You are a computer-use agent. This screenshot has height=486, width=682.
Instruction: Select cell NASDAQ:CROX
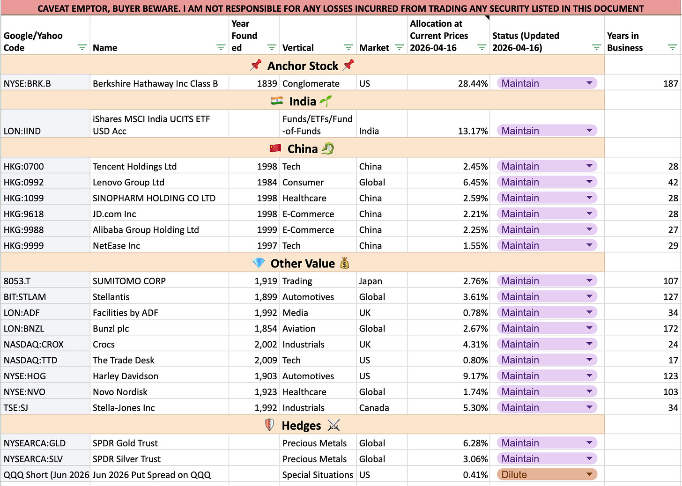[x=45, y=345]
